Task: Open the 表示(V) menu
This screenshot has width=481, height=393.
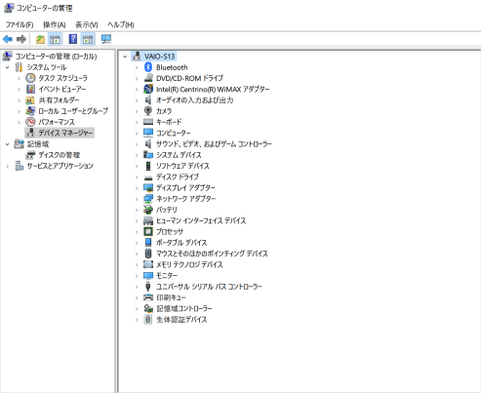Action: point(87,24)
